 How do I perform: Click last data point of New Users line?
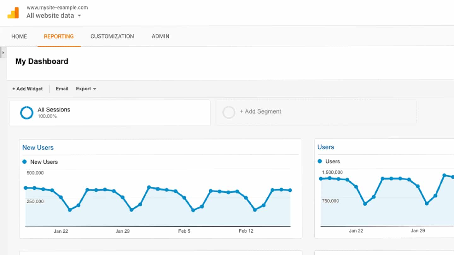[x=290, y=190]
